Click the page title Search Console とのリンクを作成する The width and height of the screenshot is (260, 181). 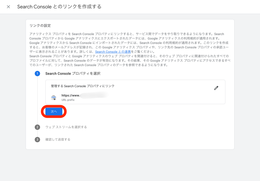pos(59,7)
